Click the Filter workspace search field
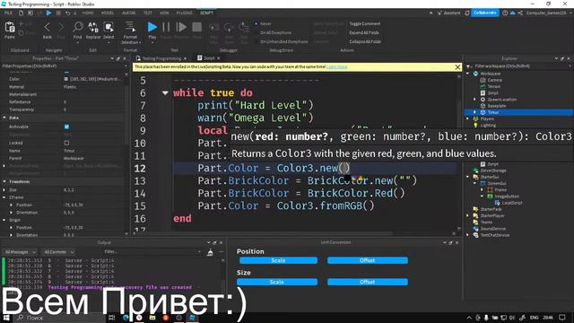Image resolution: width=574 pixels, height=323 pixels. coord(520,66)
